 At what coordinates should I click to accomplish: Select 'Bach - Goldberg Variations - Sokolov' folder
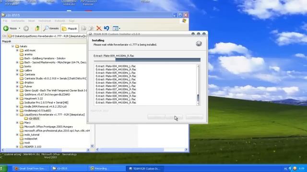[45, 58]
